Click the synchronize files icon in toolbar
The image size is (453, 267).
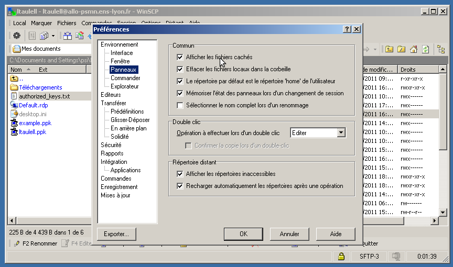(x=80, y=36)
